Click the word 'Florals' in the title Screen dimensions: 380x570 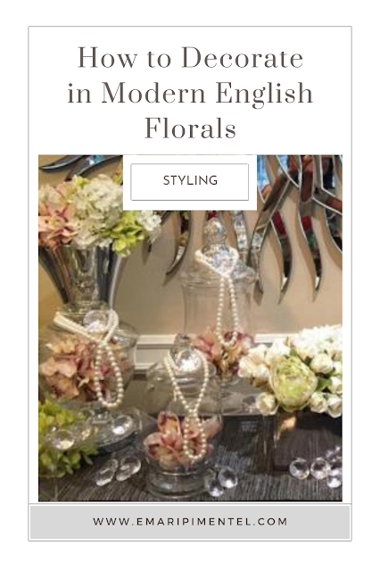(190, 128)
